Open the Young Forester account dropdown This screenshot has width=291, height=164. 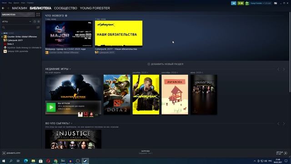click(261, 3)
